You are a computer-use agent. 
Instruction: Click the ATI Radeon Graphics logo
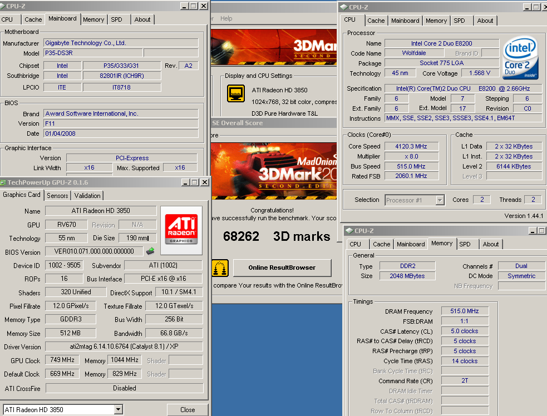pyautogui.click(x=181, y=230)
